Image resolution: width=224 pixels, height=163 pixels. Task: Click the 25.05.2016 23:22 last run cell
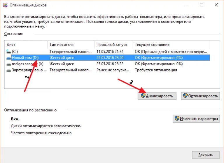(110, 64)
